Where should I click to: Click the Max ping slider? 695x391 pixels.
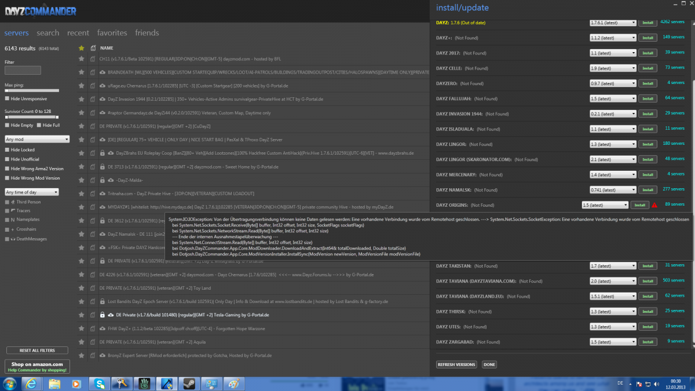pos(32,90)
